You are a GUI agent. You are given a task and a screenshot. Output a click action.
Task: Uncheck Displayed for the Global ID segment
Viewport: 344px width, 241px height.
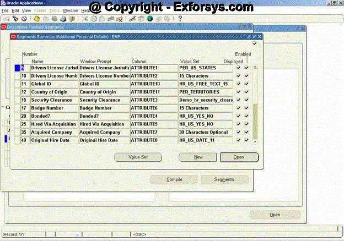(238, 84)
